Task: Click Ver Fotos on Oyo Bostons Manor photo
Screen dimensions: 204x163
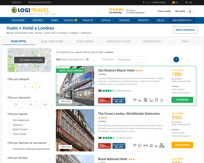Action: 65,101
